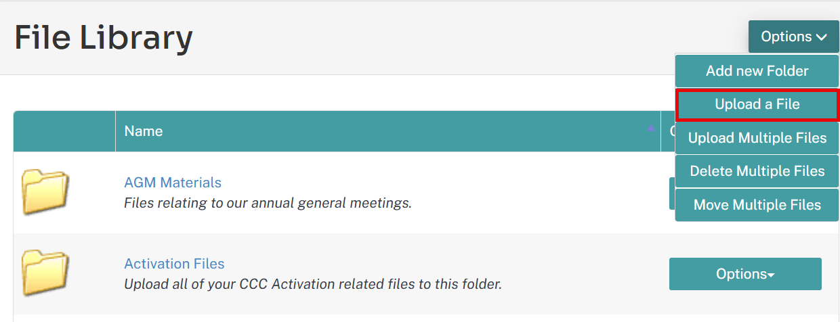The height and width of the screenshot is (322, 840).
Task: Open the AGM Materials folder icon
Action: coord(45,193)
